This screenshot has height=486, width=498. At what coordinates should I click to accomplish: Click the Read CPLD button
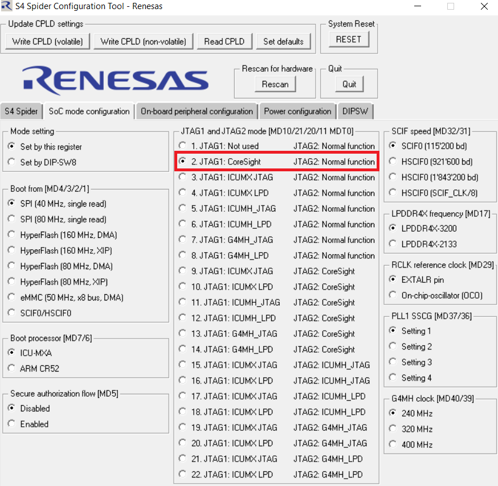point(224,42)
